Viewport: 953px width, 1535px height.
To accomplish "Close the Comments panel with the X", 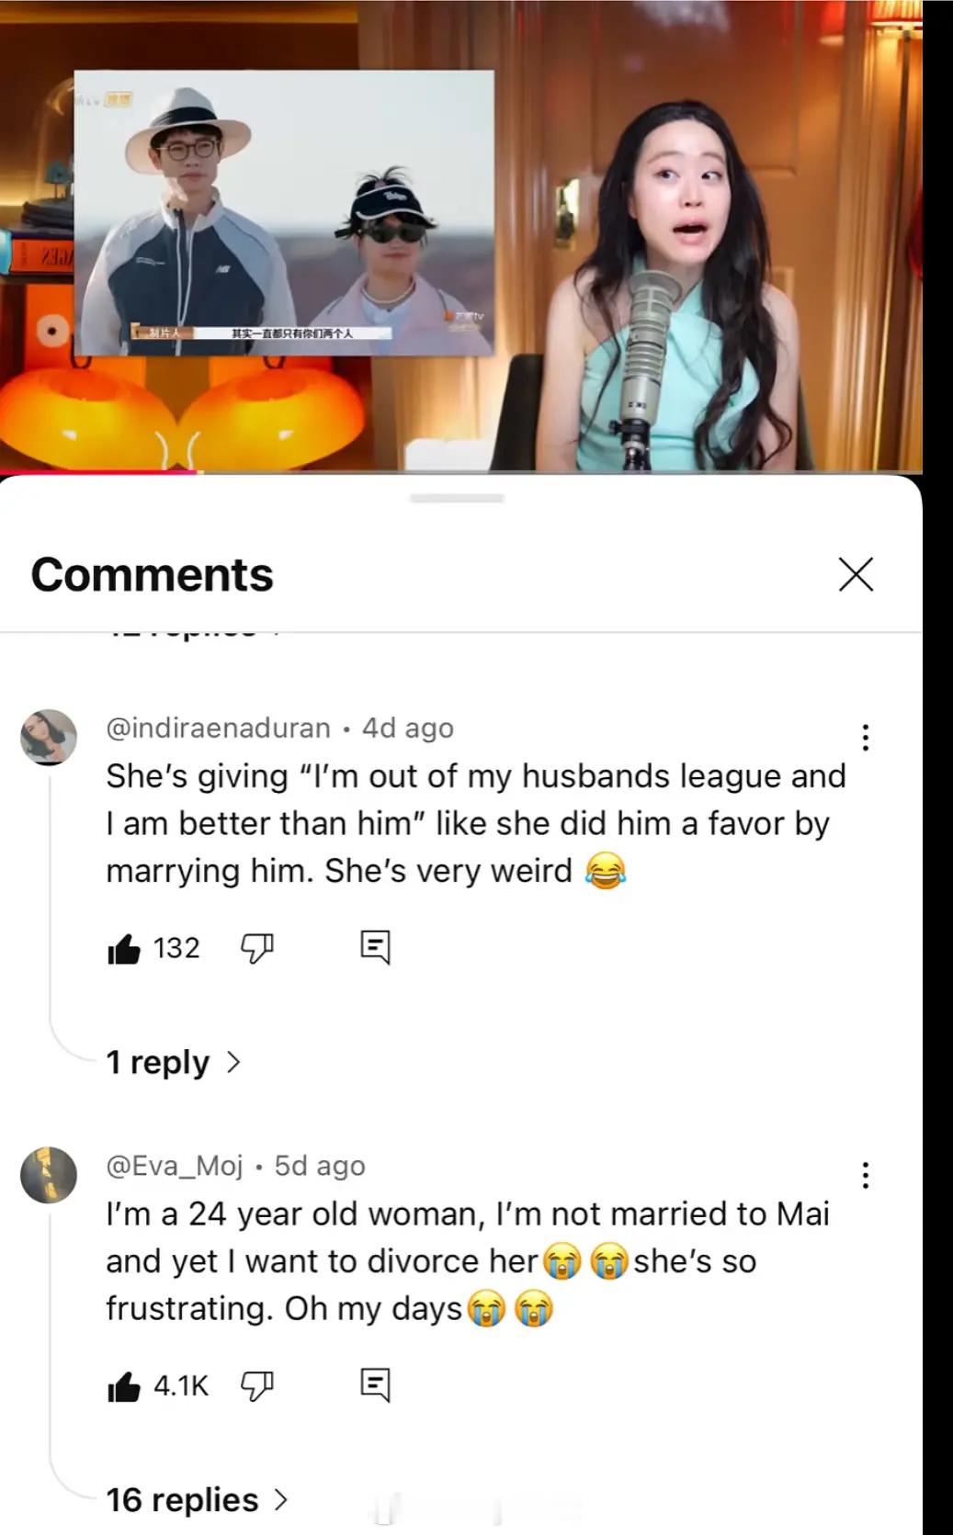I will coord(856,574).
